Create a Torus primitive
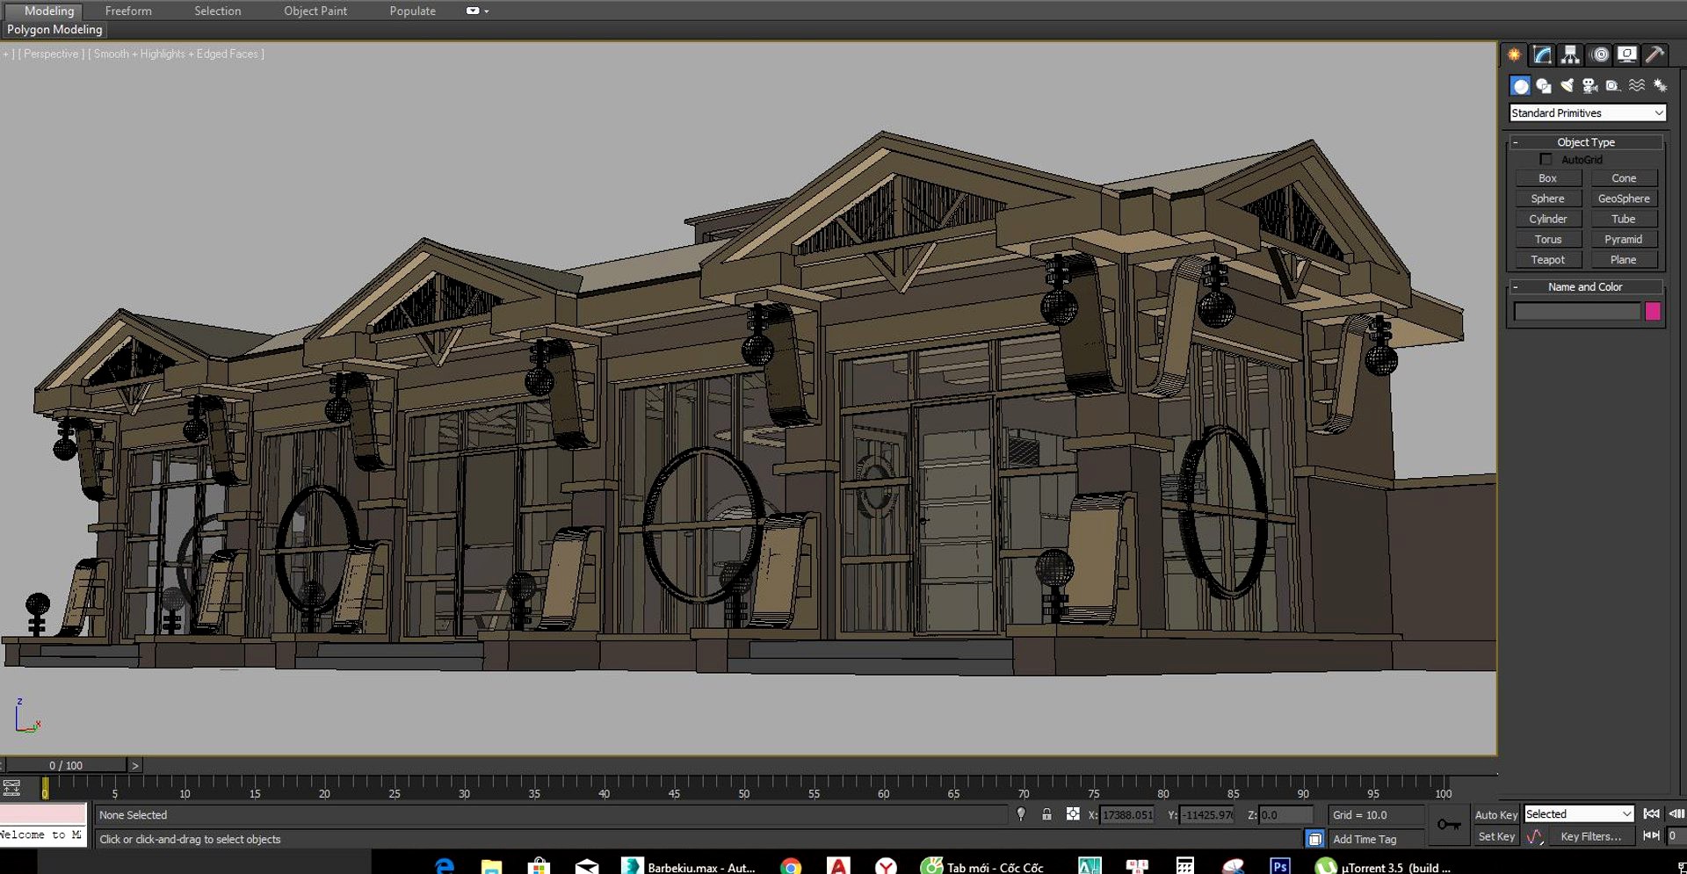1687x874 pixels. pyautogui.click(x=1547, y=239)
